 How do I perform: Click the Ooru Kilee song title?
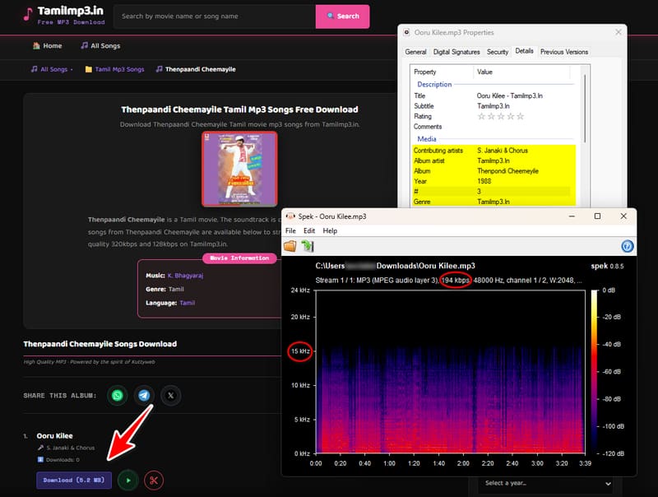[x=54, y=436]
